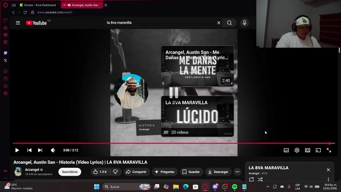Viewport: 341px width, 192px height.
Task: Click the magnifier search button
Action: pyautogui.click(x=229, y=23)
